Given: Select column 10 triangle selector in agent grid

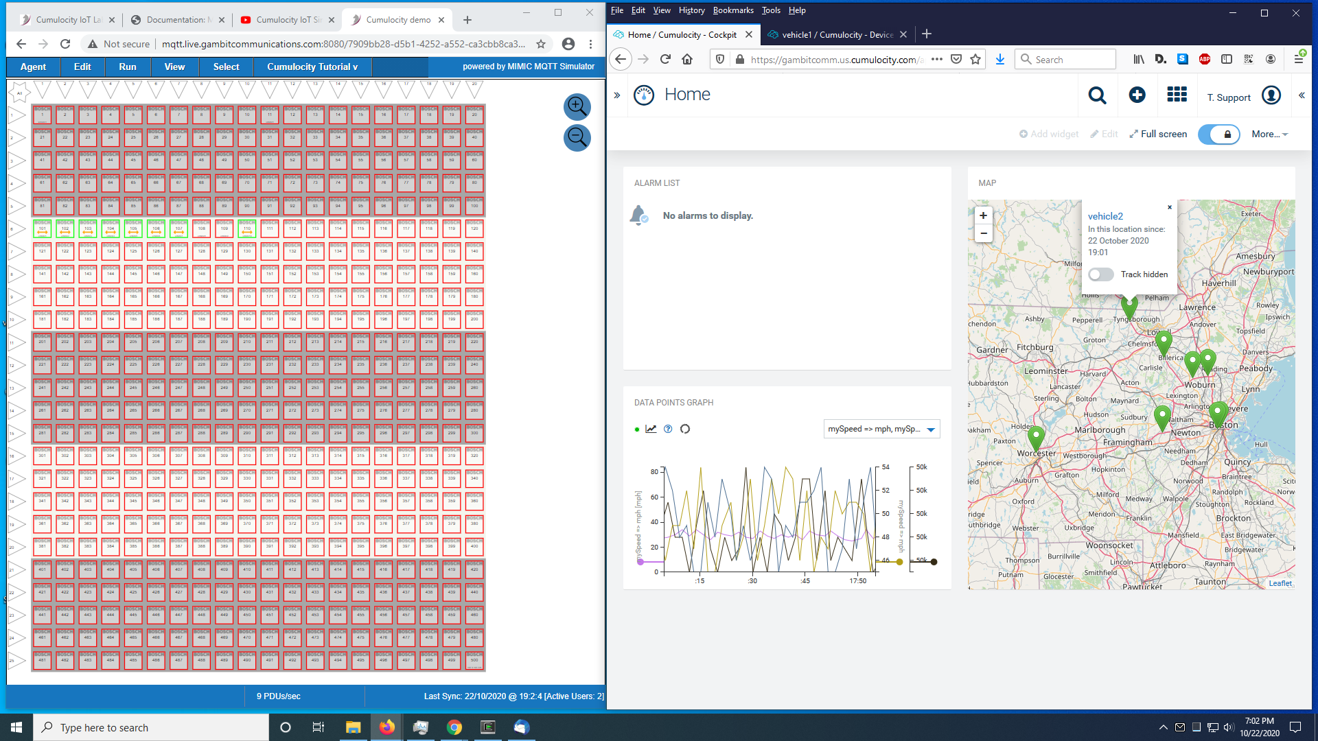Looking at the screenshot, I should [247, 89].
